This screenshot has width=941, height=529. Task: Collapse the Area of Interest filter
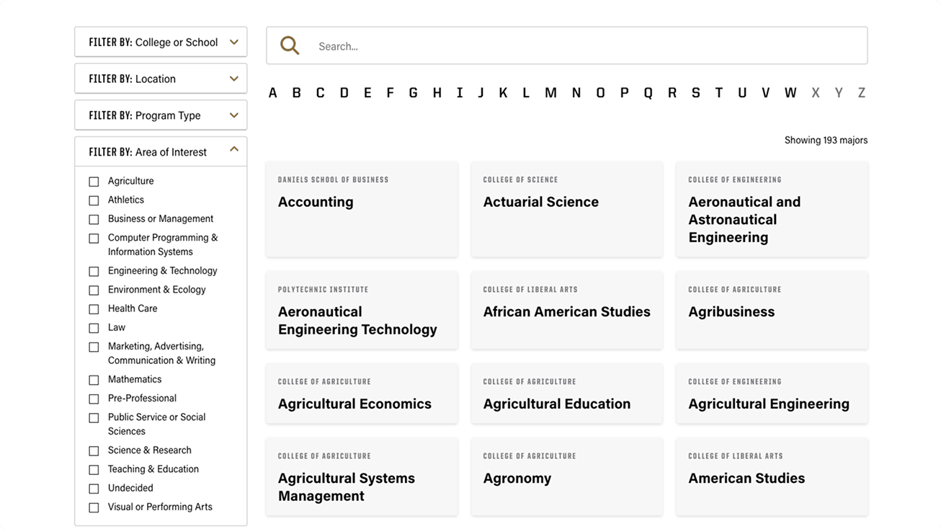pyautogui.click(x=161, y=151)
